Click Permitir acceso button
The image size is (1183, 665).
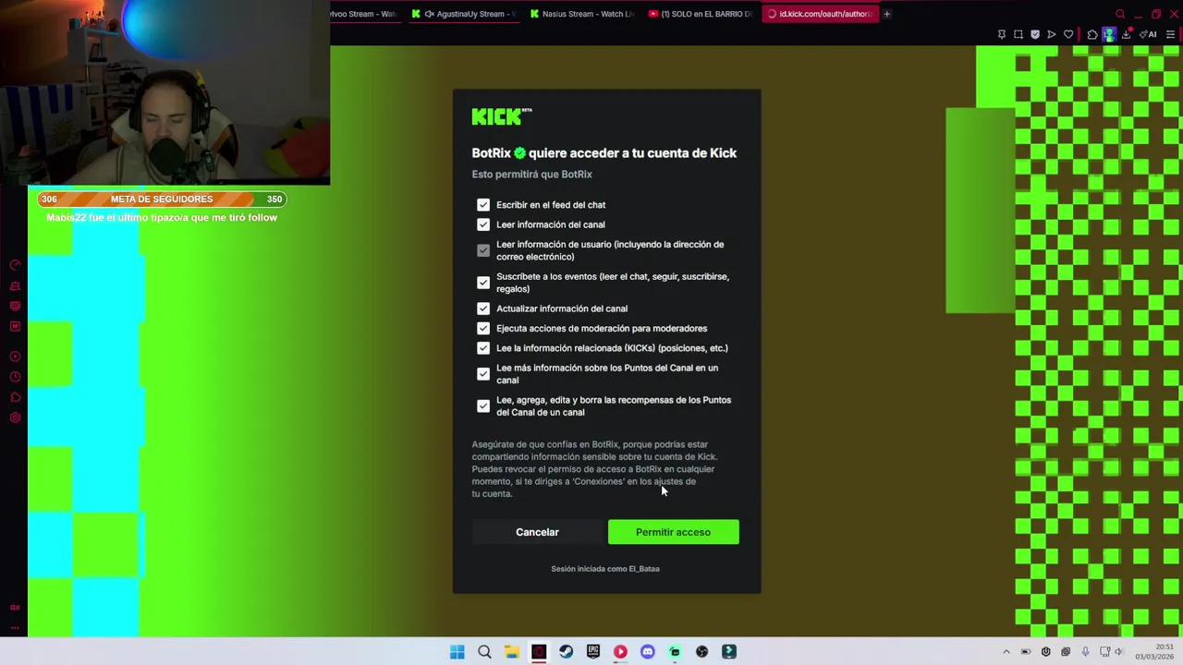(673, 532)
